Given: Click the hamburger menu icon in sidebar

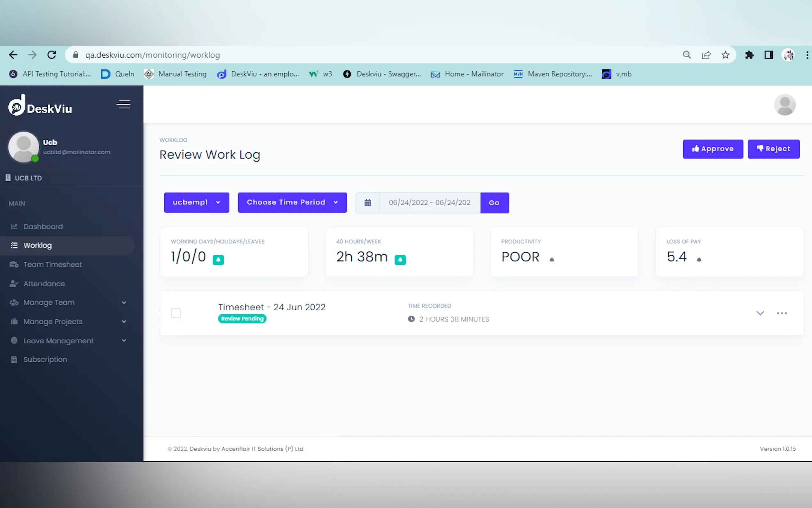Looking at the screenshot, I should click(x=123, y=105).
